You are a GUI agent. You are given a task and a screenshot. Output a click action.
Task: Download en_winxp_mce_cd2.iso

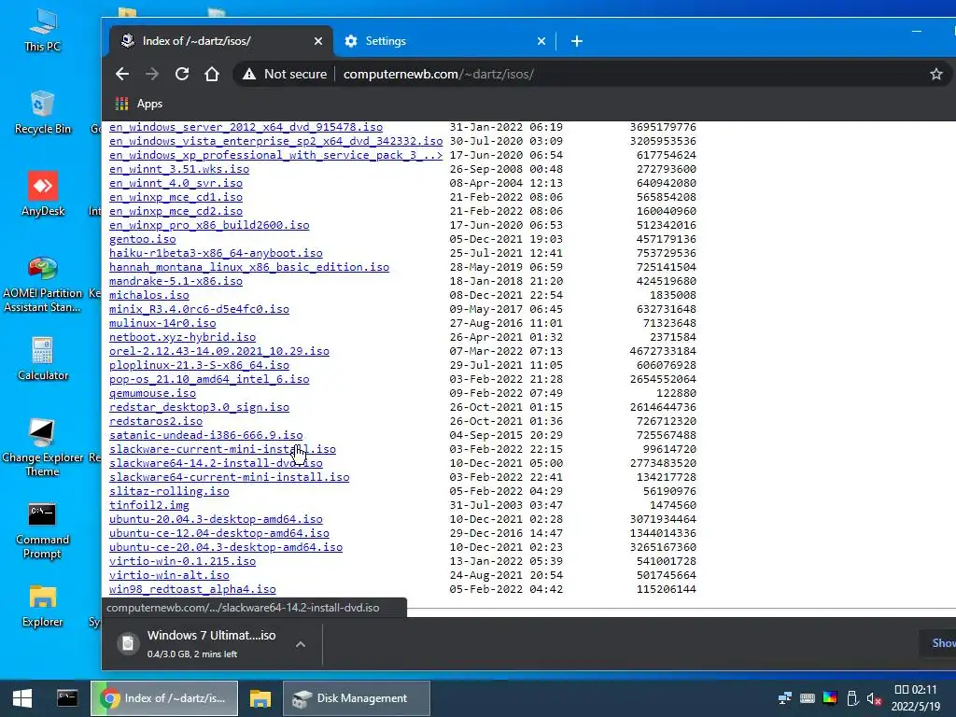click(176, 211)
